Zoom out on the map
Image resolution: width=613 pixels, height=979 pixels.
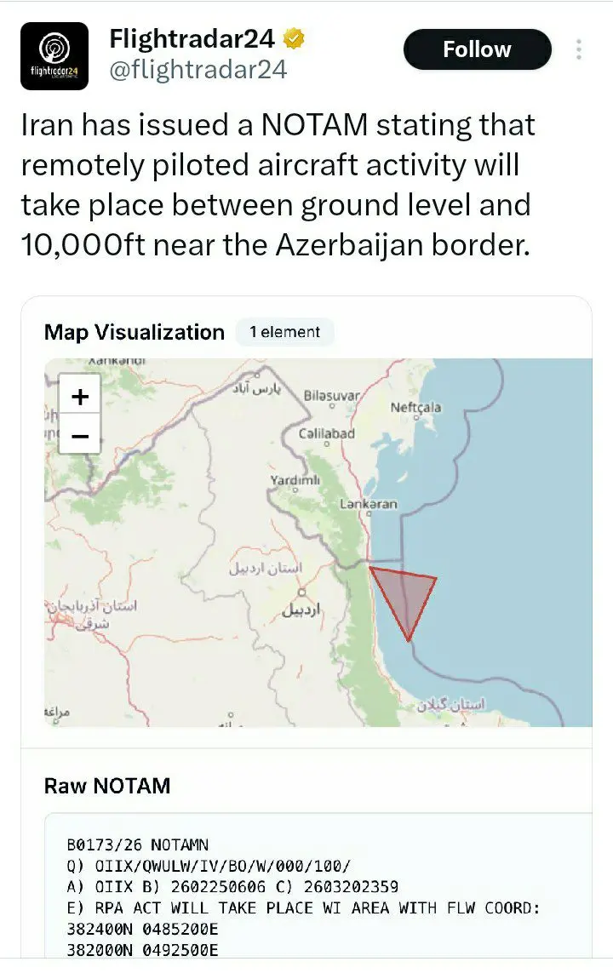pos(80,435)
